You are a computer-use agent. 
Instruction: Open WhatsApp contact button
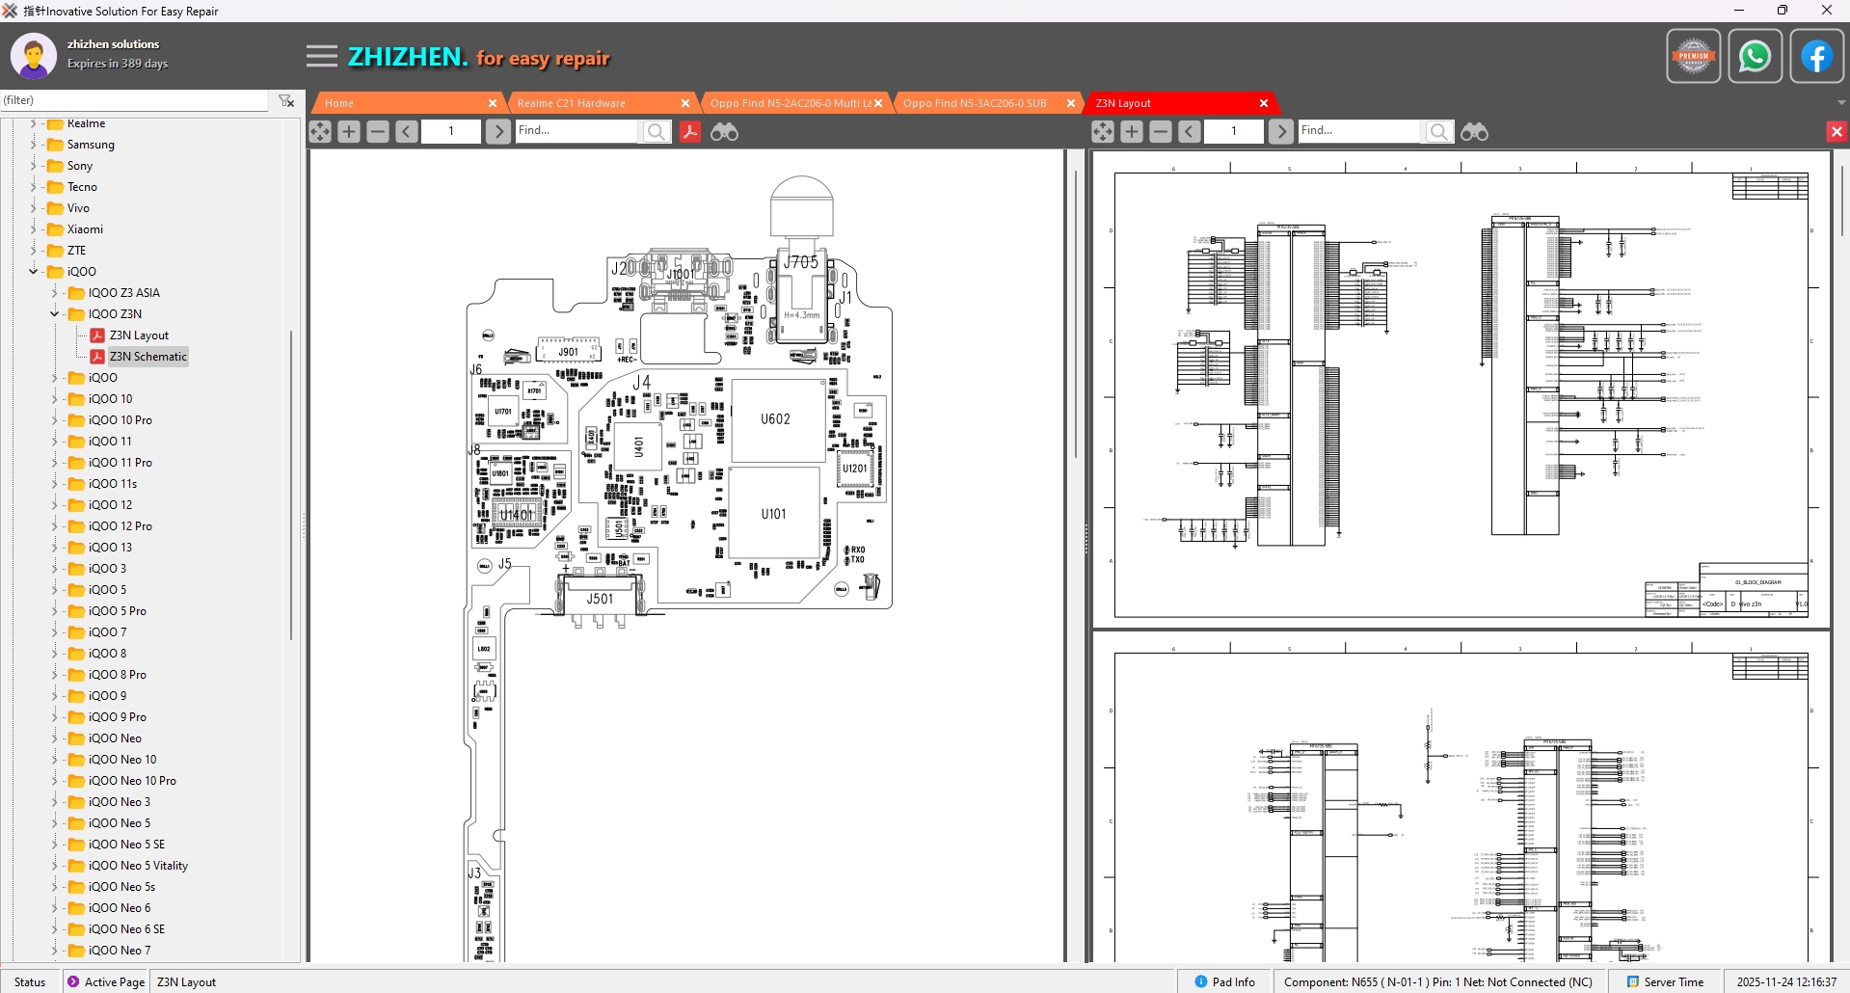click(x=1755, y=57)
